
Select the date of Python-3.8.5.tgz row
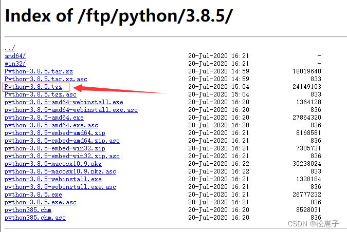218,87
